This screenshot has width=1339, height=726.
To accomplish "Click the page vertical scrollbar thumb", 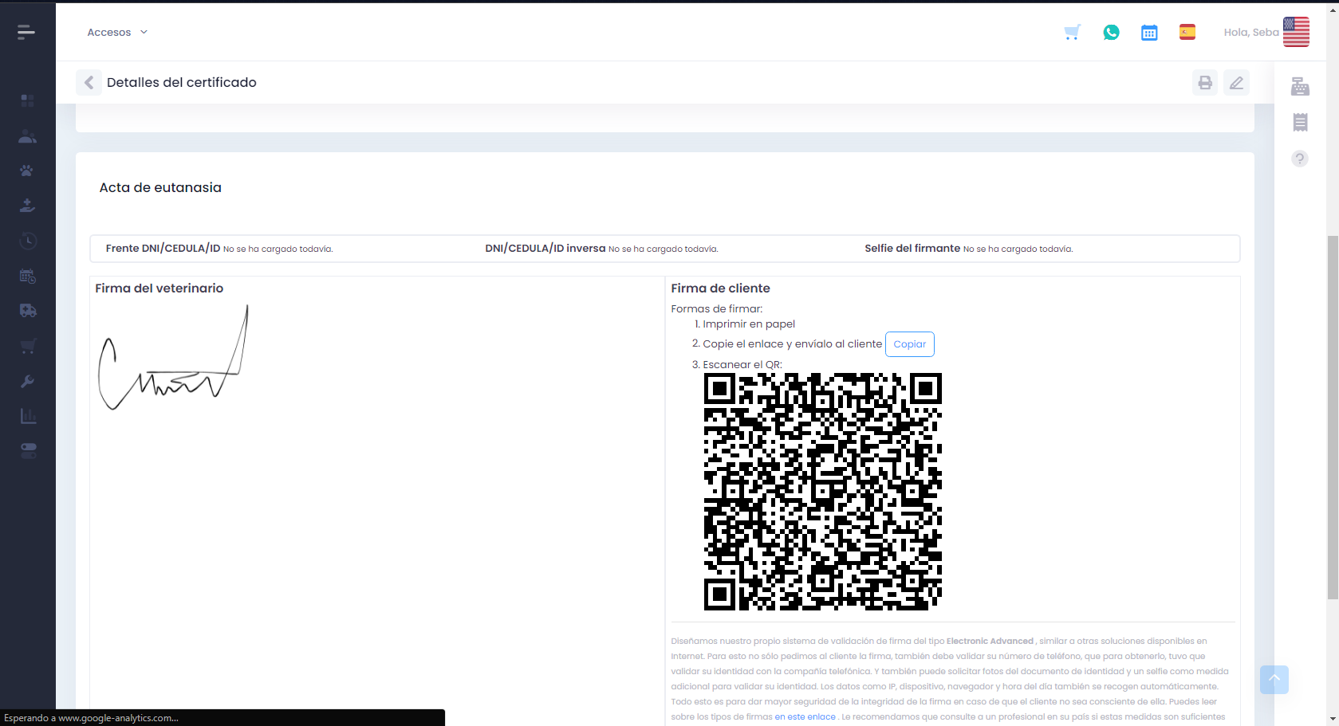I will pos(1333,417).
